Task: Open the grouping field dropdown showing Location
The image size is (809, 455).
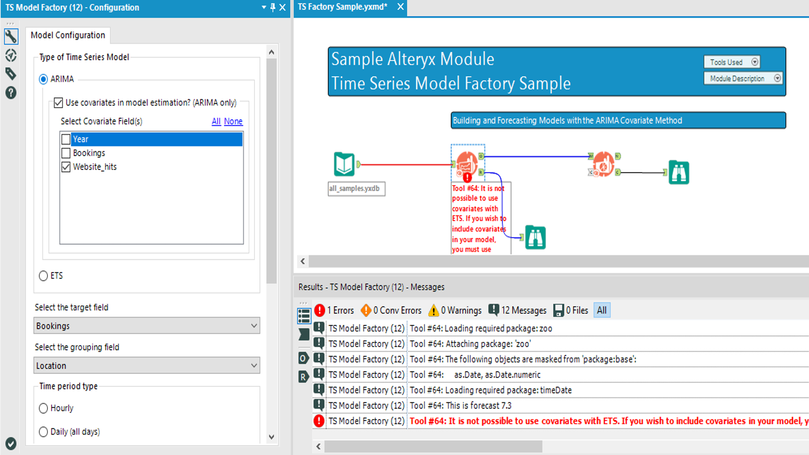Action: click(x=147, y=366)
